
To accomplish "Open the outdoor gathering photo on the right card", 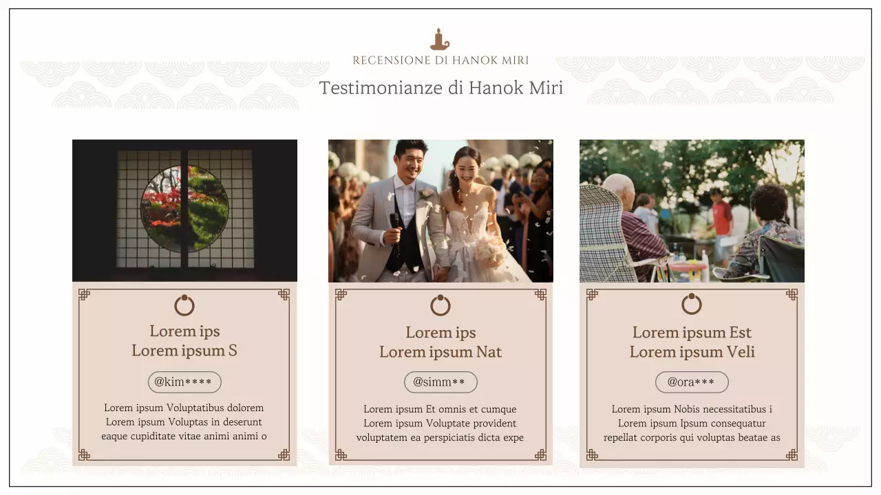I will click(x=692, y=210).
